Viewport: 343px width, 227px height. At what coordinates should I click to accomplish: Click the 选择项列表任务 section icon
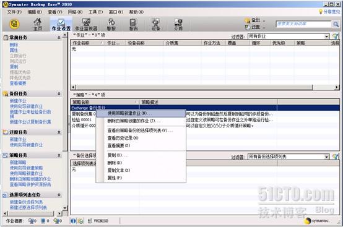tap(5, 195)
